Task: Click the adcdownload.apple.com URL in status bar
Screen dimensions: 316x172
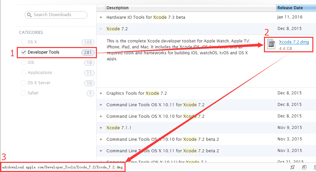Action: point(62,167)
